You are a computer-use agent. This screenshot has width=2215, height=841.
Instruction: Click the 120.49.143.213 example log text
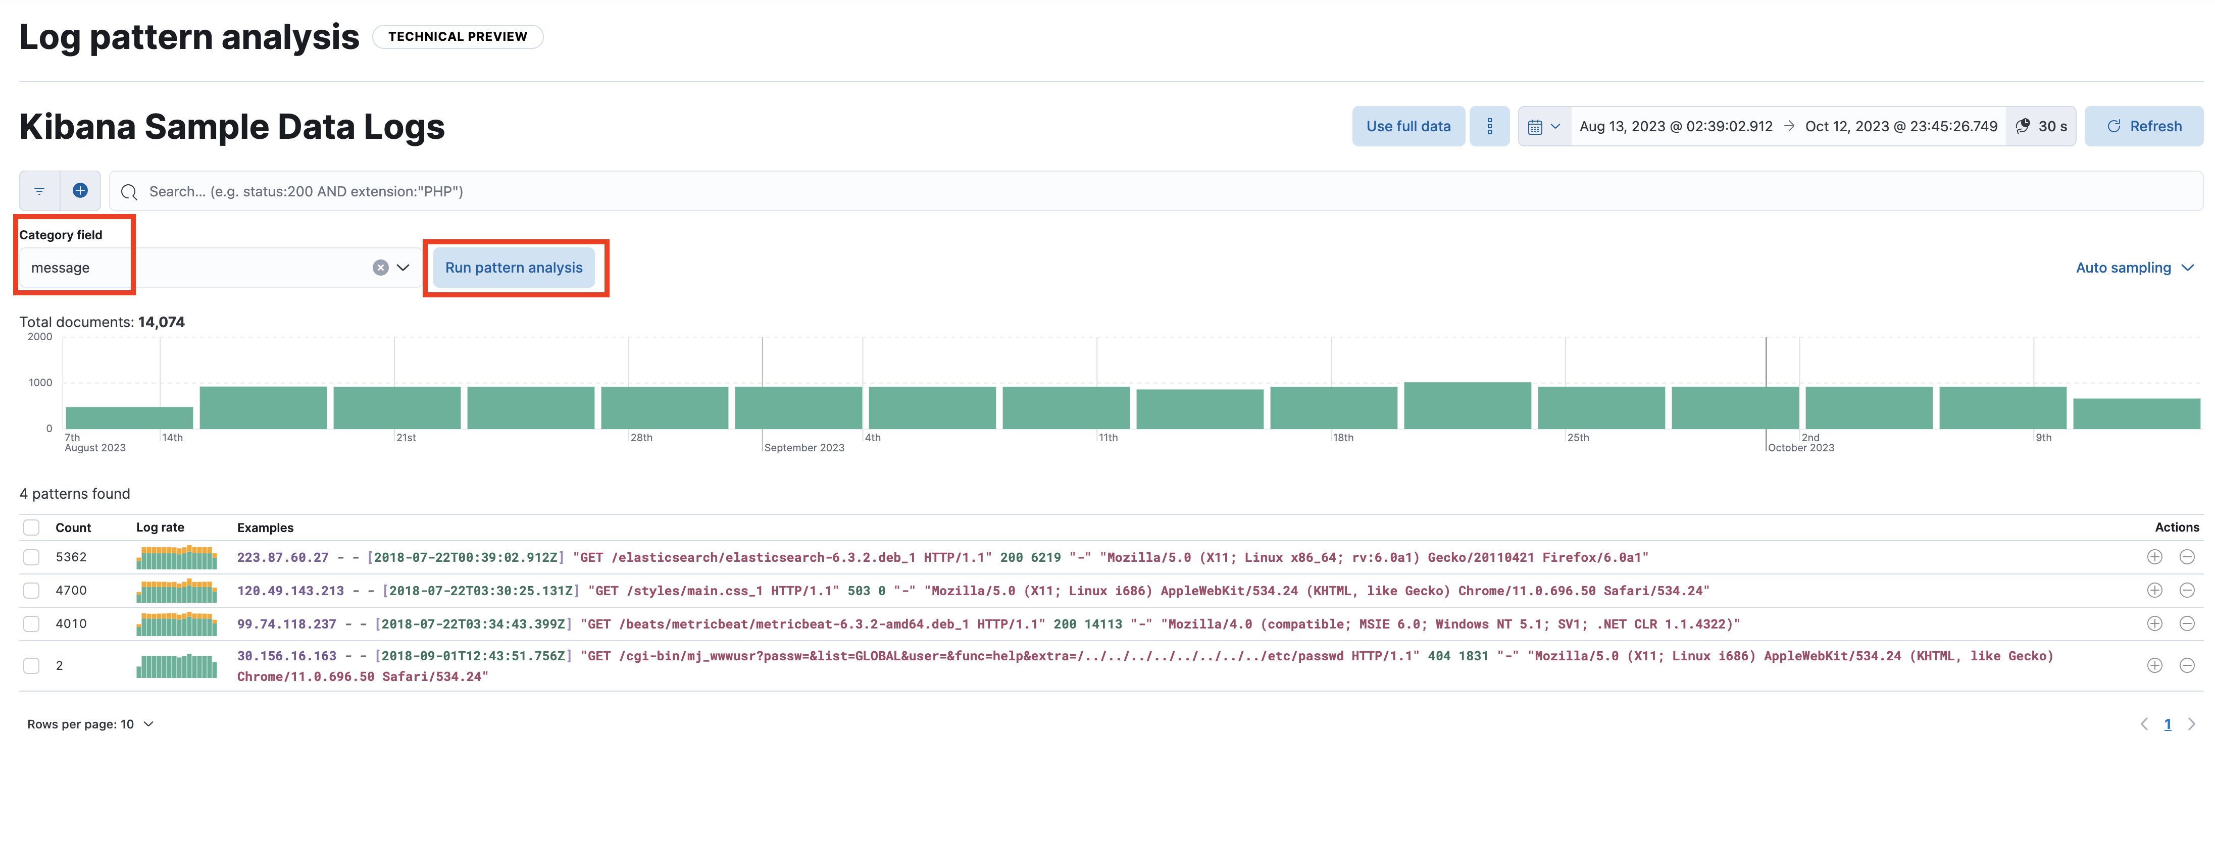973,591
